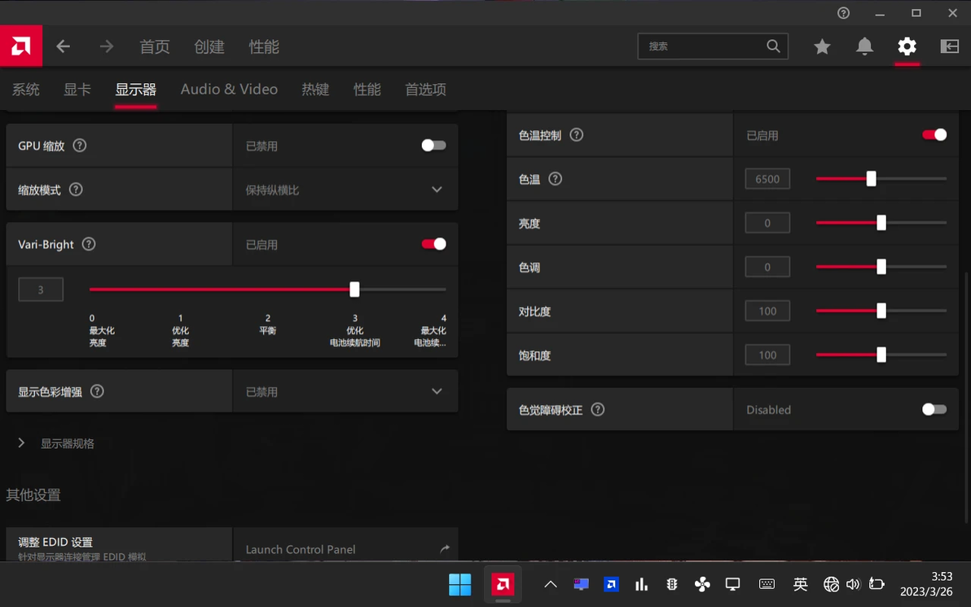Open the 性能 settings sub-tab
The image size is (971, 607).
coord(367,89)
